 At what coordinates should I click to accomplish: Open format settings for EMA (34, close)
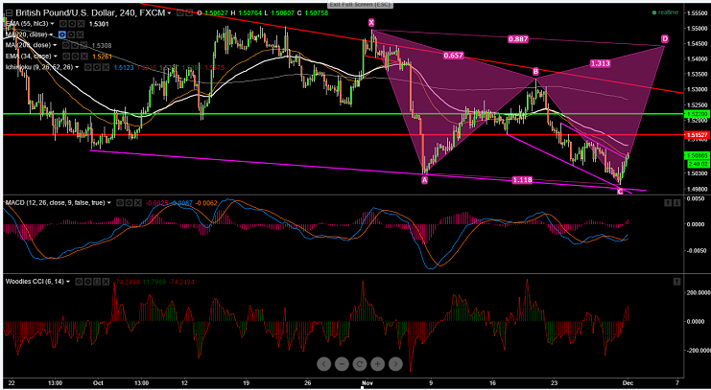75,57
